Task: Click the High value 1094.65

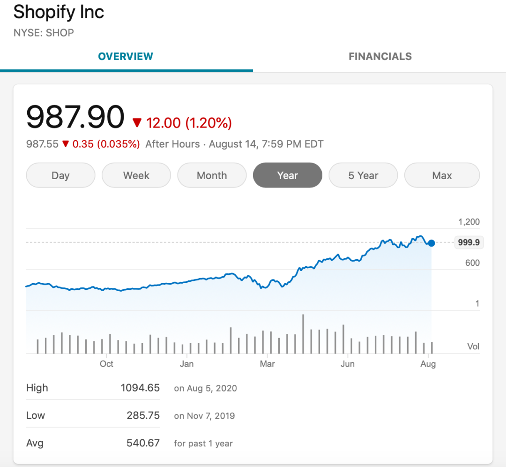Action: pos(140,388)
